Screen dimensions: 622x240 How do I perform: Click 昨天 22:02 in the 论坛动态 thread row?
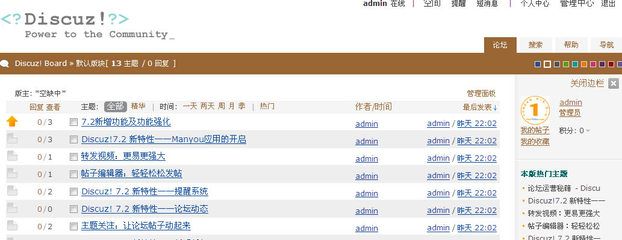click(x=477, y=211)
